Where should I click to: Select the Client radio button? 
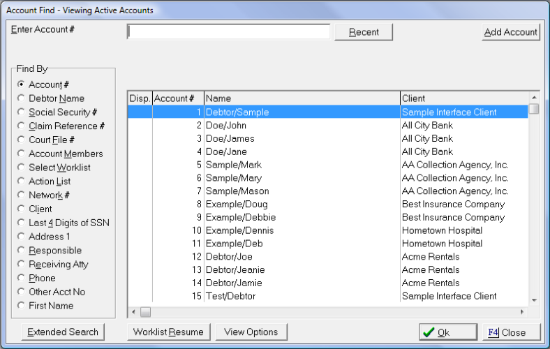[x=22, y=209]
